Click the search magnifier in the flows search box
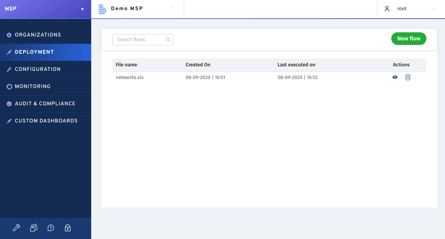This screenshot has height=239, width=445. coord(168,39)
